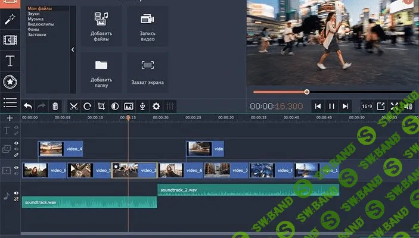Viewport: 419px width, 238px height.
Task: Split clip with scissors tool
Action: (73, 106)
